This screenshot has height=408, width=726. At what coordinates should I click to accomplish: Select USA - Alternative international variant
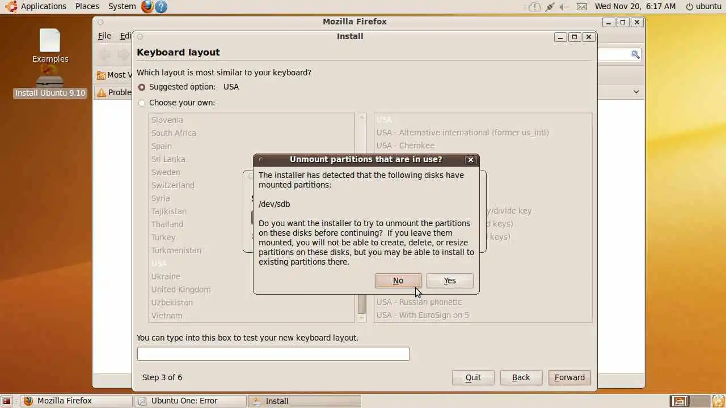pos(483,133)
